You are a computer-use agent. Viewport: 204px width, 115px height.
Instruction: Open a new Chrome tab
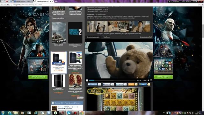[56, 1]
